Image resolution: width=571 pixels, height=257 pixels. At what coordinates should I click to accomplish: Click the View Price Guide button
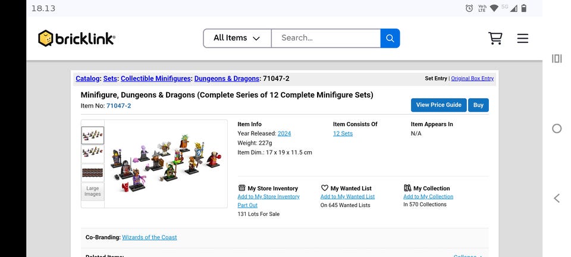pos(439,105)
